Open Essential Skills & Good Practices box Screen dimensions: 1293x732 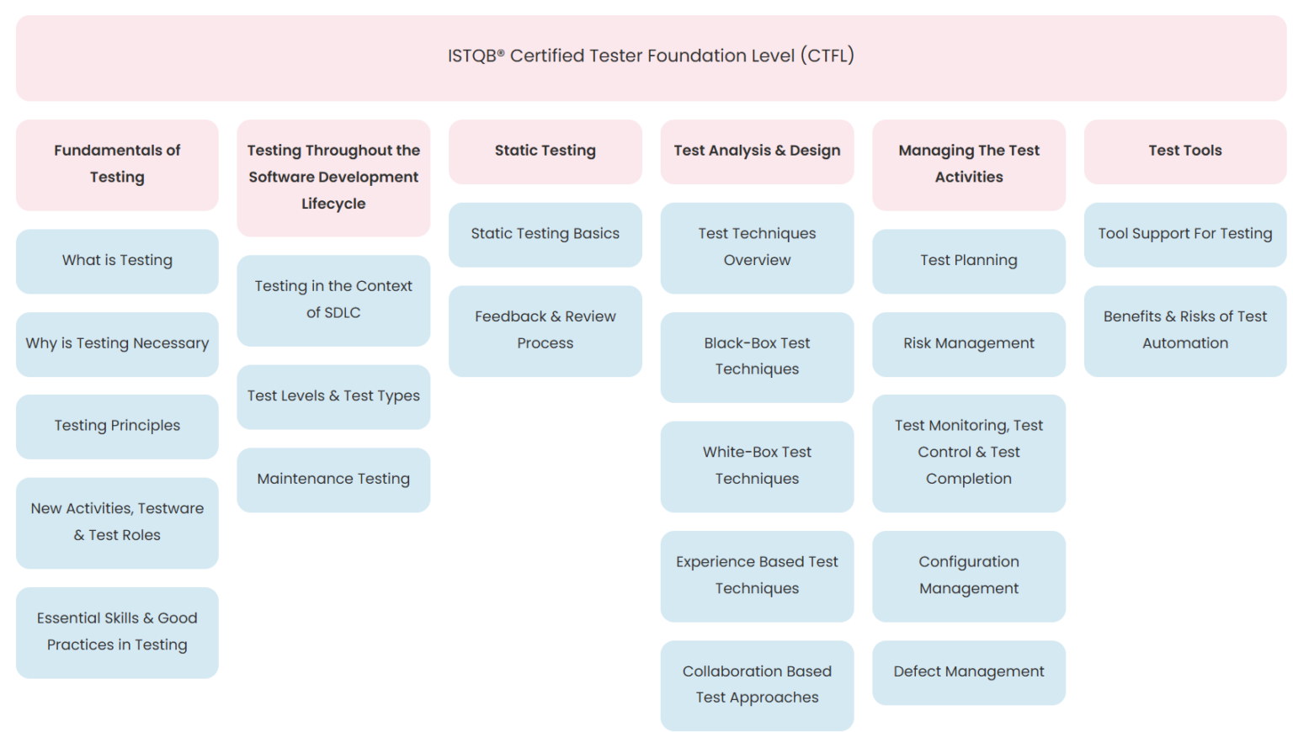117,632
